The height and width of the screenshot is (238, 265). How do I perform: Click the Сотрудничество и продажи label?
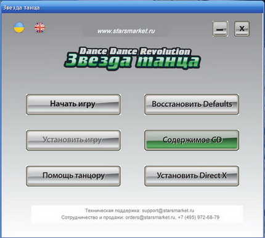pos(92,217)
